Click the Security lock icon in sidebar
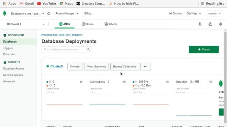The width and height of the screenshot is (227, 127). click(x=5, y=62)
